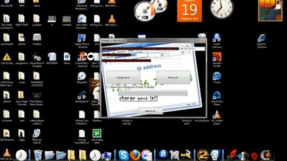Open Firefox from the bottom dock
287x161 pixels.
coord(135,155)
